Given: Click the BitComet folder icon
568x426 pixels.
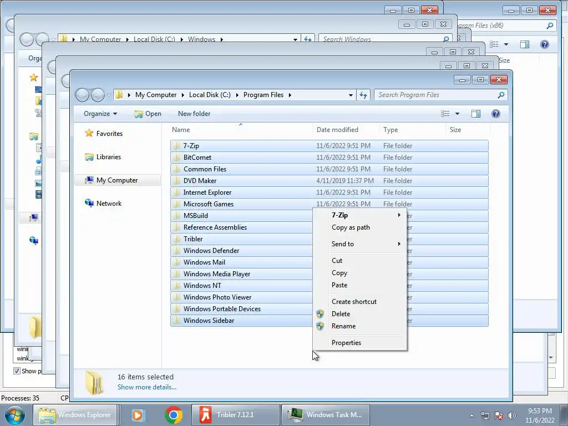Looking at the screenshot, I should tap(176, 157).
